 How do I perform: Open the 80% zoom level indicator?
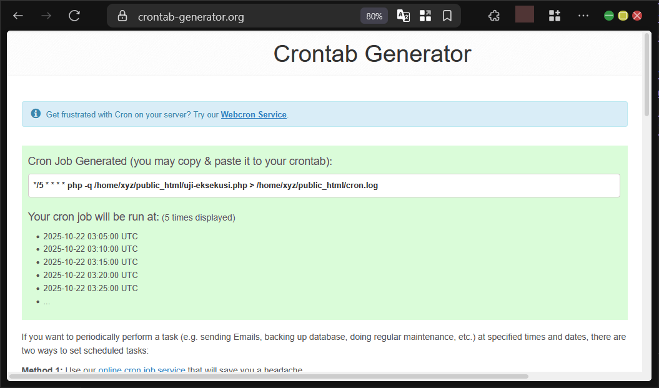[x=374, y=16]
